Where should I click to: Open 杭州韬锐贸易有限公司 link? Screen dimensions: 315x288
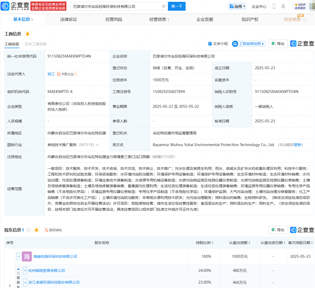click(47, 271)
